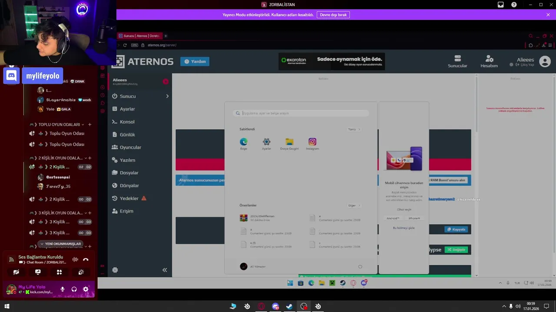Open Sunucular in the Aternos header
The image size is (556, 312).
[x=457, y=62]
